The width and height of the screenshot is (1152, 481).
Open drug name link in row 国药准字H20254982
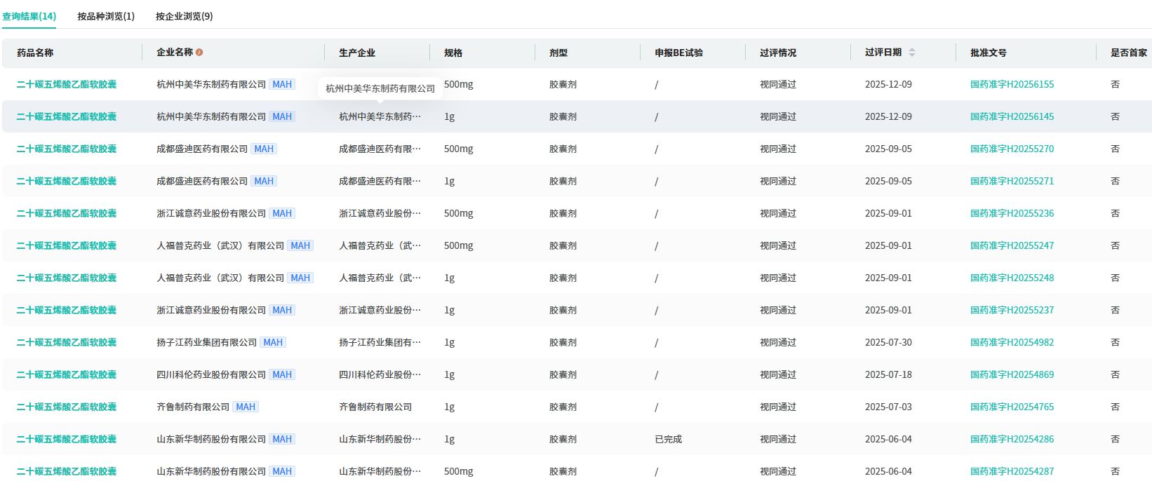coord(67,342)
